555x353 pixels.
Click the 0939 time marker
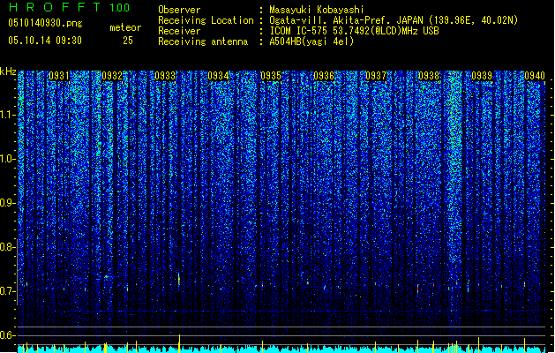click(482, 76)
